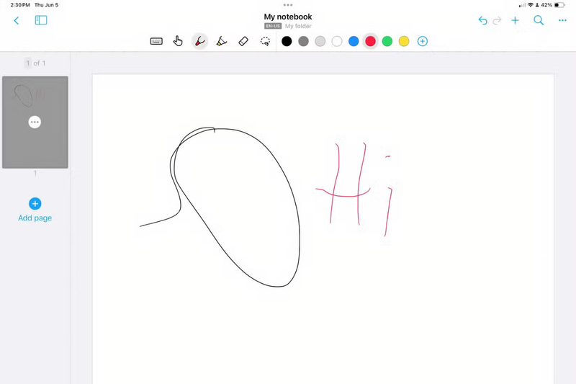576x384 pixels.
Task: Change the EN-US language badge
Action: (273, 26)
